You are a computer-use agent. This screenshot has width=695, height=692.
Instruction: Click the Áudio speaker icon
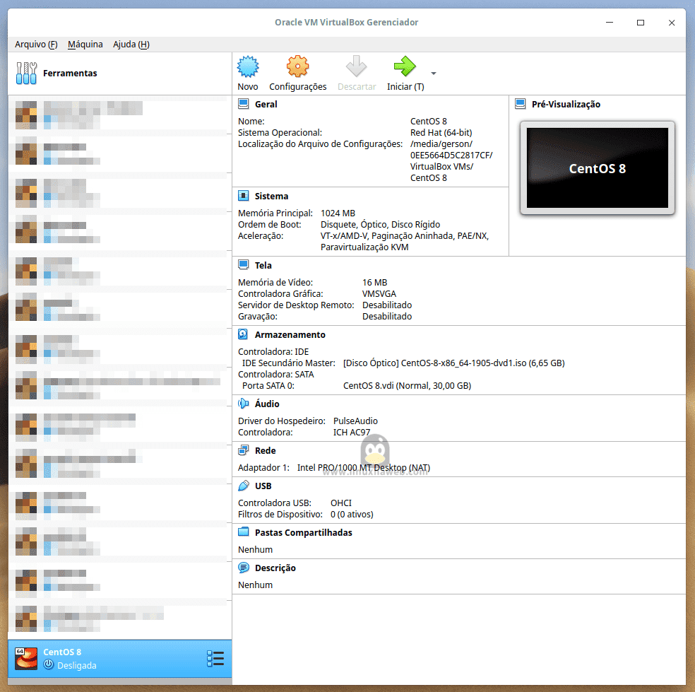[244, 404]
